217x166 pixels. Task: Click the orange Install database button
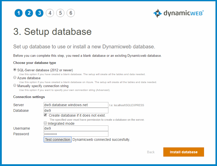pos(183,152)
